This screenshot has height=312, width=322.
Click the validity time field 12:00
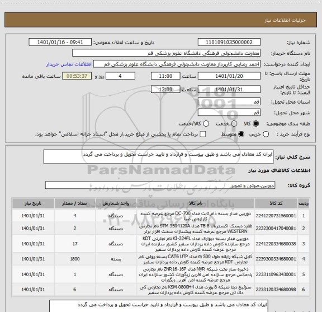tap(165, 89)
